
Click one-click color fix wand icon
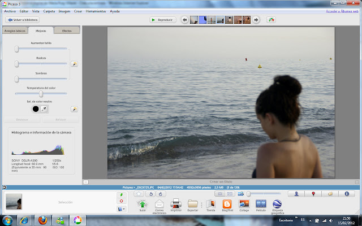74,109
